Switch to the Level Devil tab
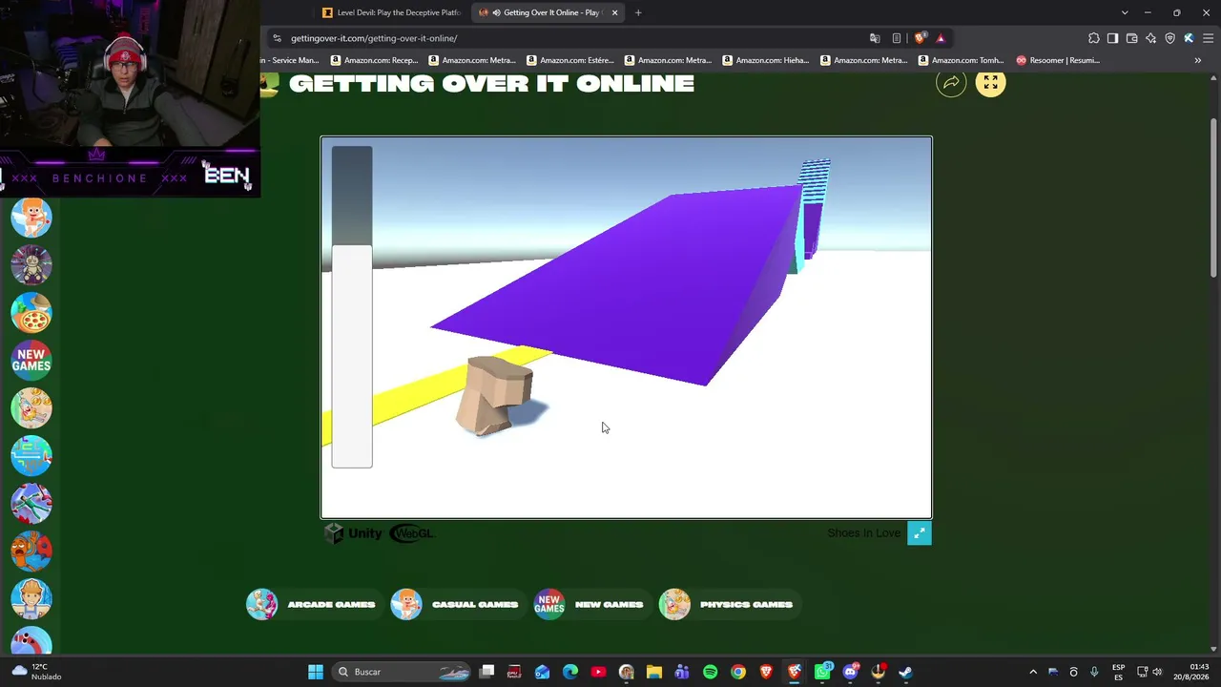The height and width of the screenshot is (687, 1221). tap(391, 12)
